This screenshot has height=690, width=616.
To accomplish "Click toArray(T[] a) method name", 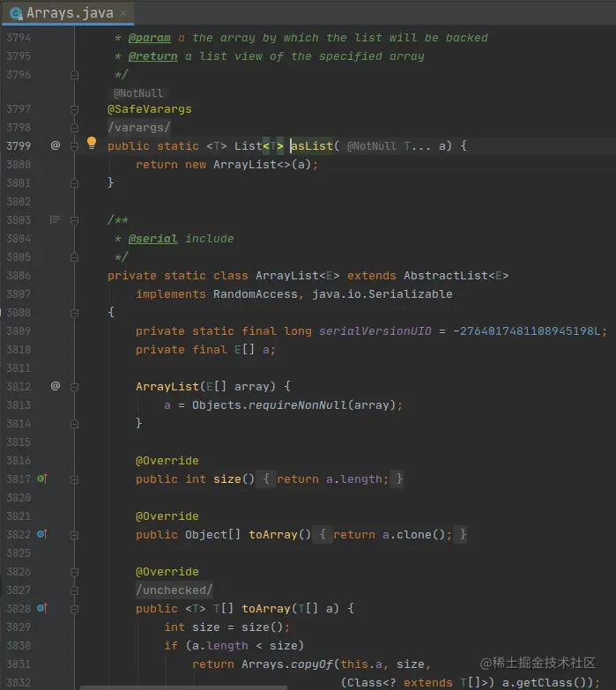I will coord(266,609).
